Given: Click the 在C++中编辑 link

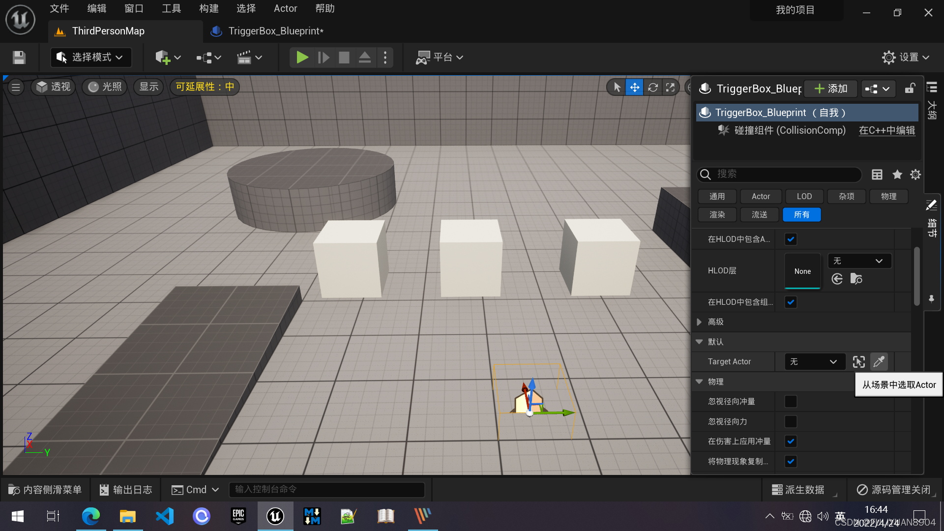Looking at the screenshot, I should (x=886, y=130).
